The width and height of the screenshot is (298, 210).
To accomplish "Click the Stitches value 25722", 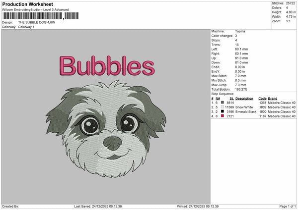I will pyautogui.click(x=291, y=3).
